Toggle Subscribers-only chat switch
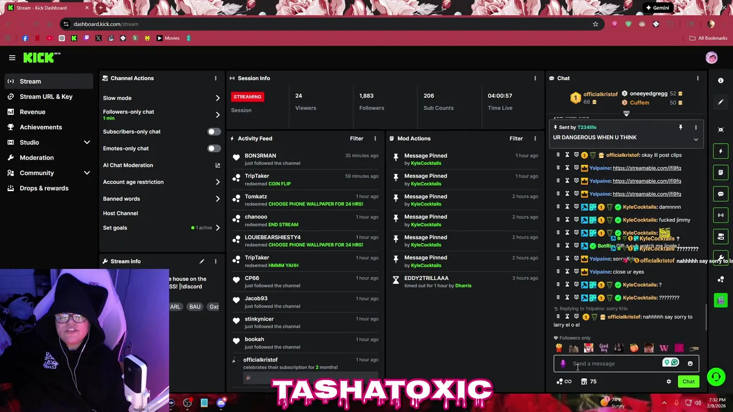 click(x=214, y=132)
